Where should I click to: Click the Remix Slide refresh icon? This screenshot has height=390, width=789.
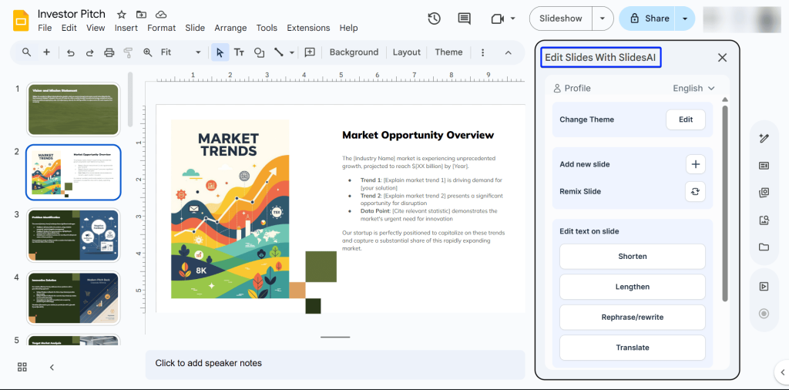[694, 191]
